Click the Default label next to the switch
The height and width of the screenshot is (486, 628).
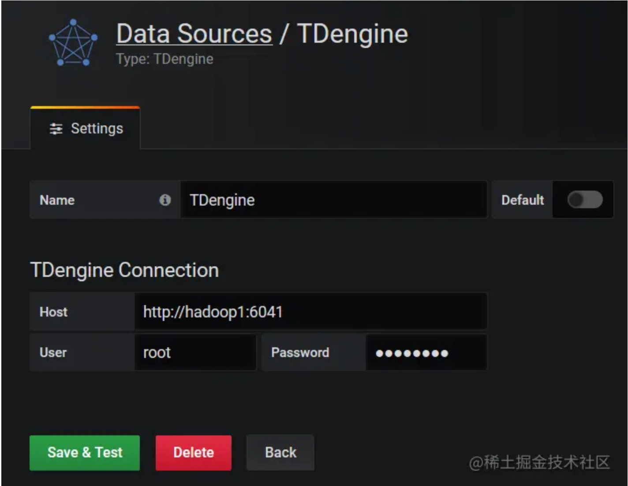[523, 200]
